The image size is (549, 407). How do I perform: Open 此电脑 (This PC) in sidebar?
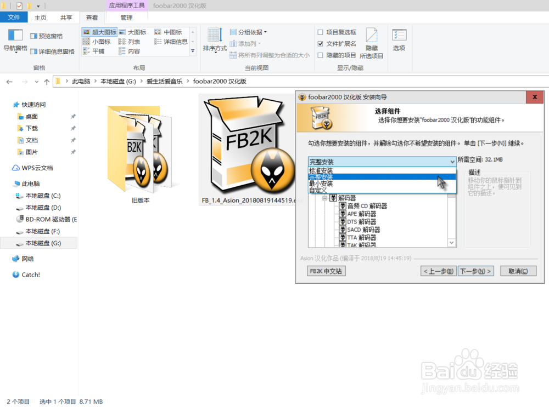click(x=26, y=184)
